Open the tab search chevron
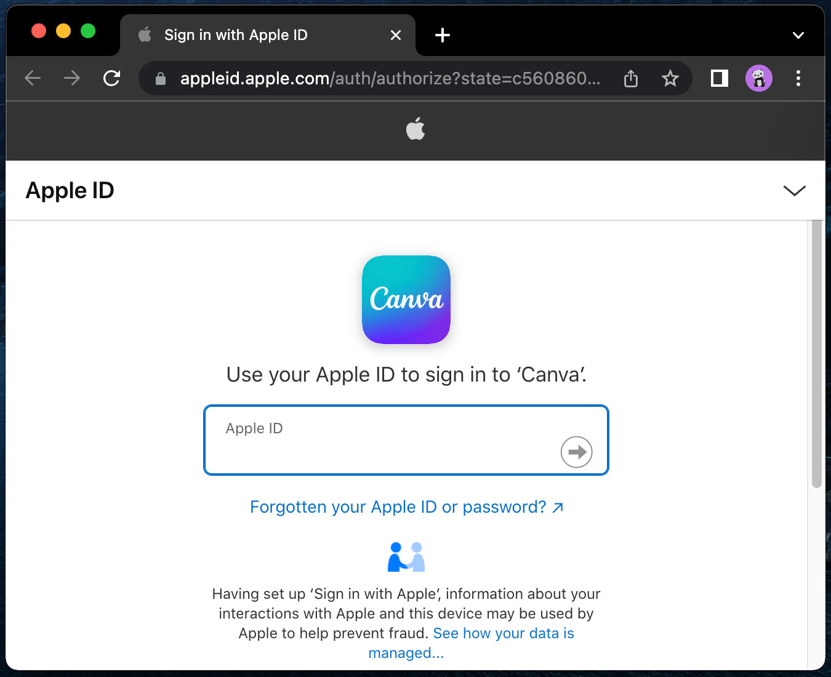831x677 pixels. pyautogui.click(x=798, y=35)
